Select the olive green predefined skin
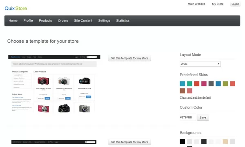The image size is (245, 147). (225, 84)
